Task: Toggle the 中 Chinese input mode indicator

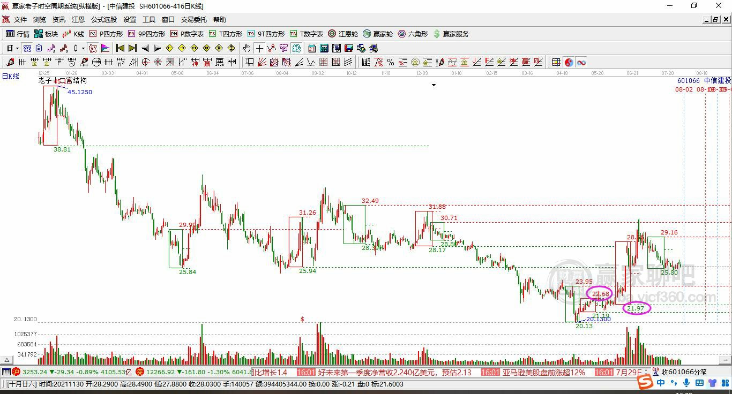Action: [x=661, y=383]
